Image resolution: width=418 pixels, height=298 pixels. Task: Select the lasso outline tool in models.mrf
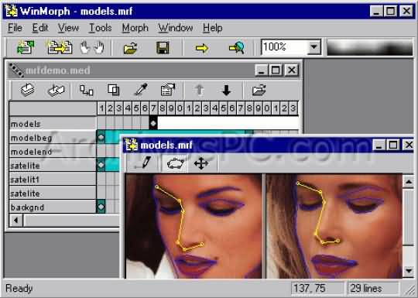click(x=175, y=163)
